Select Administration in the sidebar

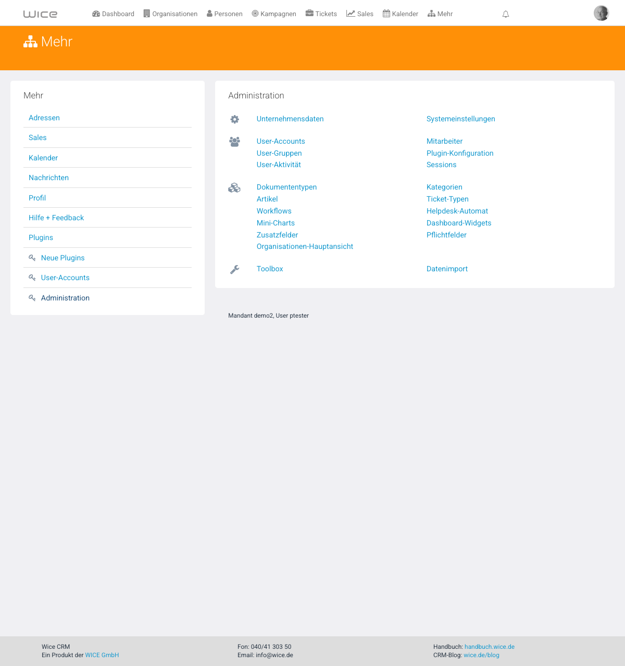66,298
